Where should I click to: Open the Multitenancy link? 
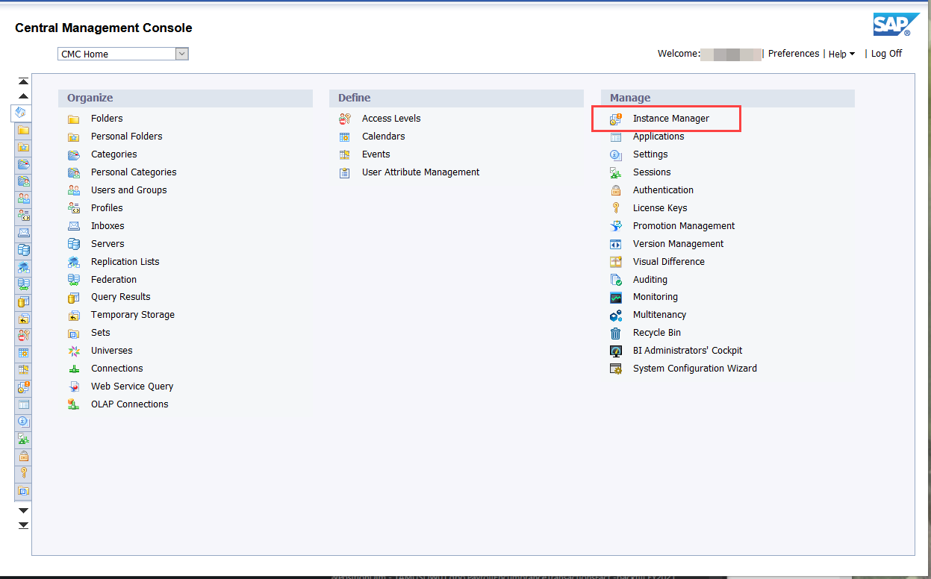659,315
